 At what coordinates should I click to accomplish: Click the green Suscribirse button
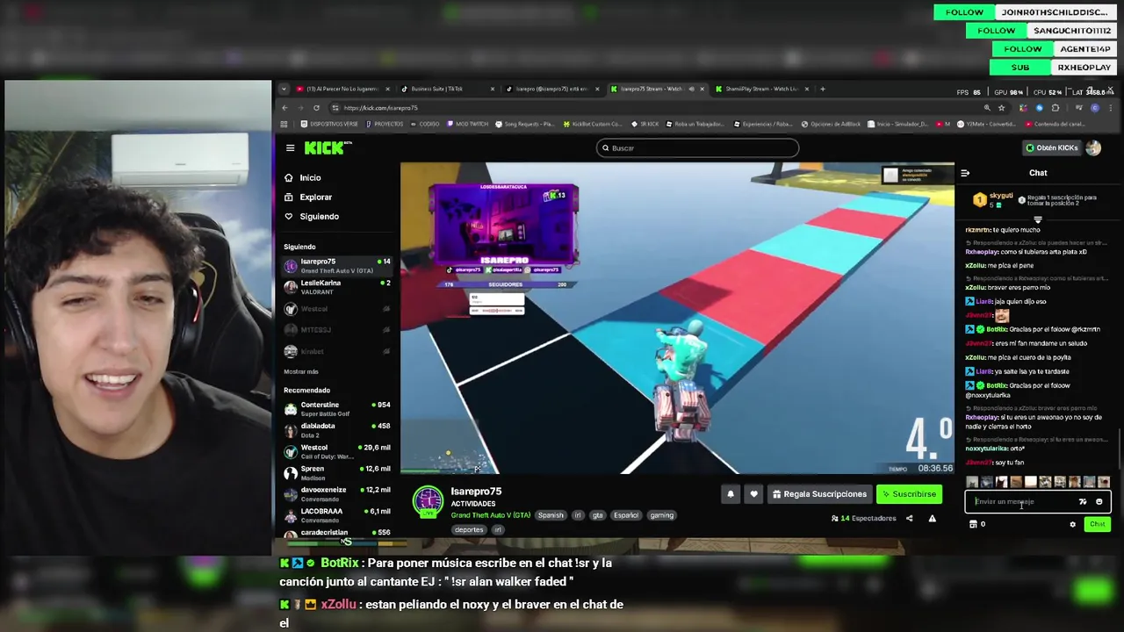pyautogui.click(x=909, y=494)
